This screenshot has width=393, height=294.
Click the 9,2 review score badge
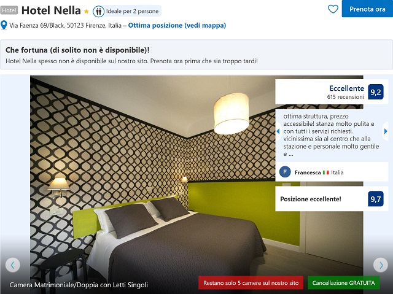click(376, 92)
